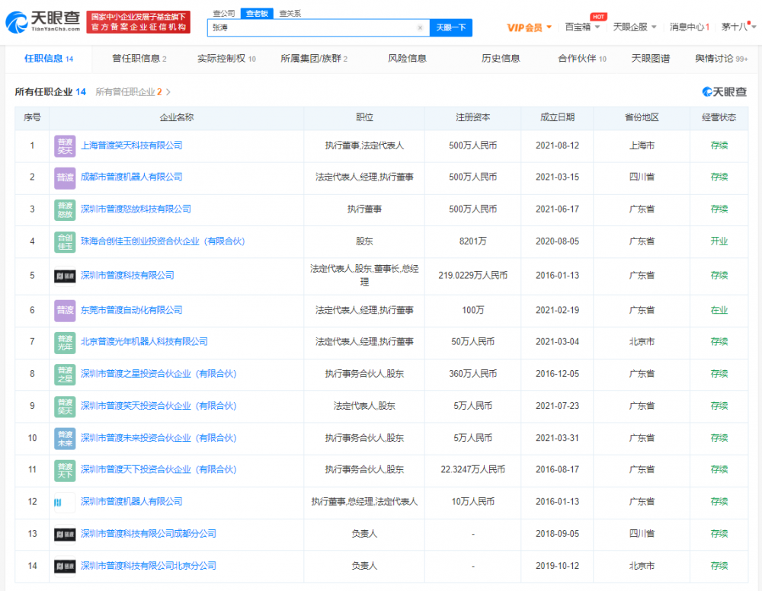The image size is (762, 591).
Task: Switch to the 查老板 search tab
Action: pyautogui.click(x=257, y=14)
